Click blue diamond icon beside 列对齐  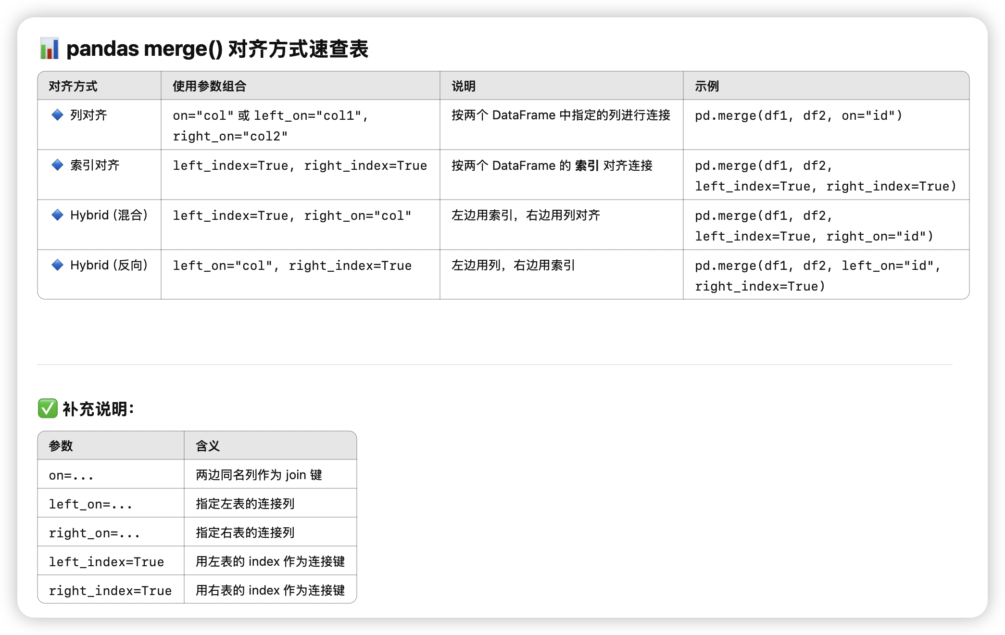click(57, 114)
